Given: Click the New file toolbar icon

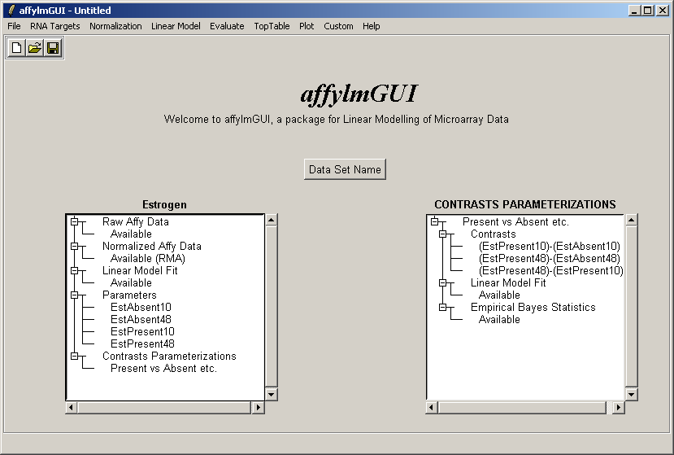Looking at the screenshot, I should 16,49.
